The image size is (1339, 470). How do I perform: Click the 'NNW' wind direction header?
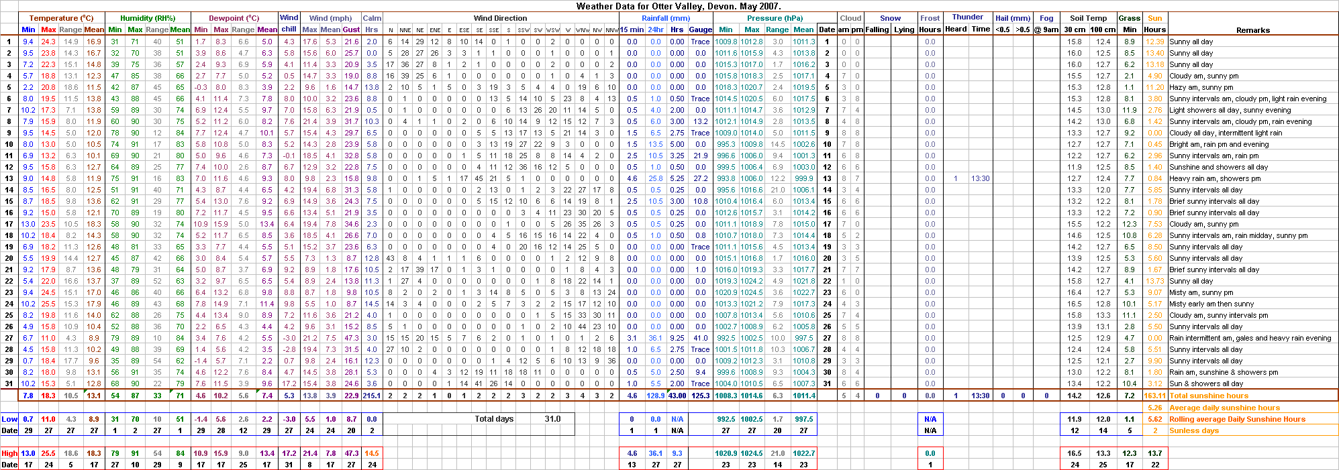click(x=612, y=30)
